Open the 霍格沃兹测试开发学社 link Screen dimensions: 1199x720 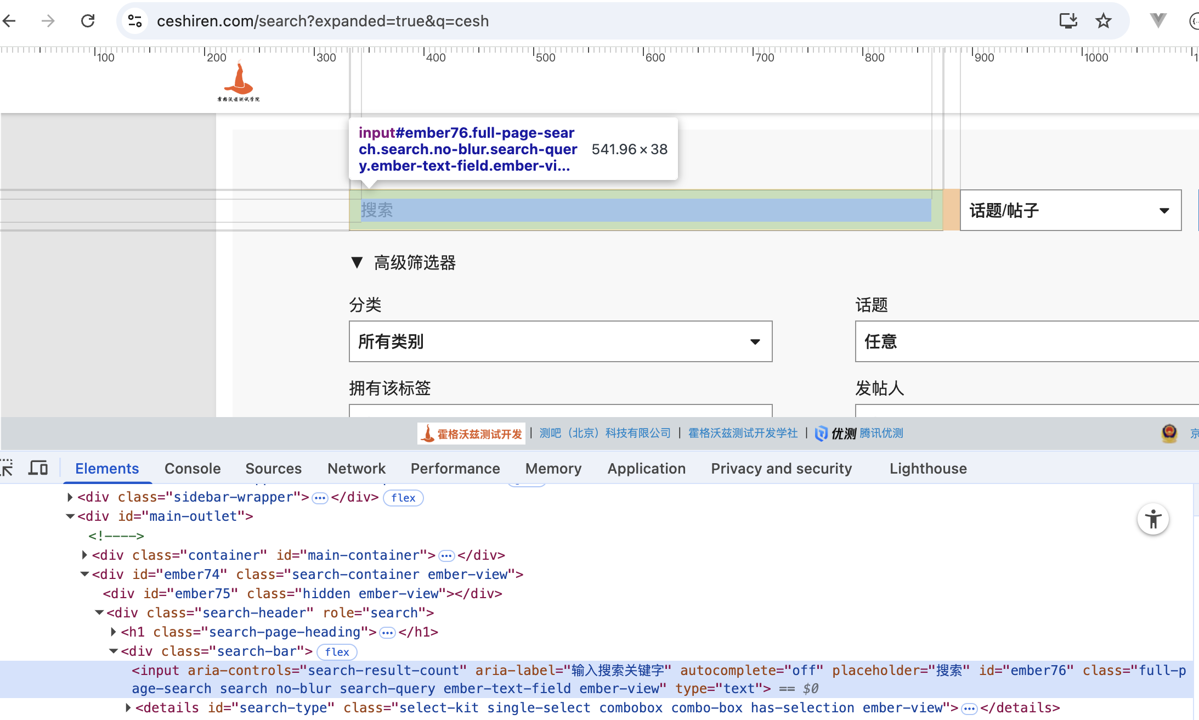743,433
